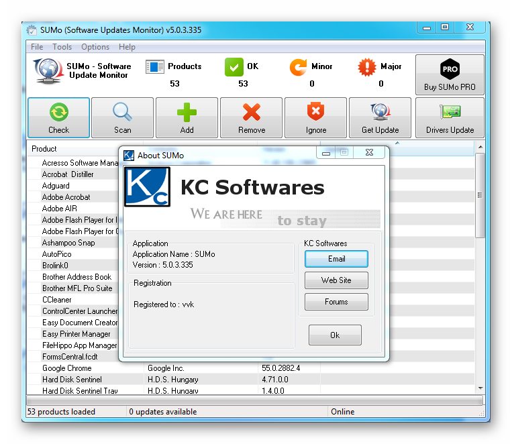Viewport: 512px width, 444px height.
Task: Click the Get Update globe button
Action: [x=380, y=117]
